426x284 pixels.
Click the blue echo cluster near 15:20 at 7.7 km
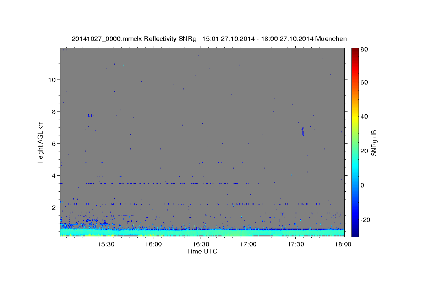click(90, 115)
